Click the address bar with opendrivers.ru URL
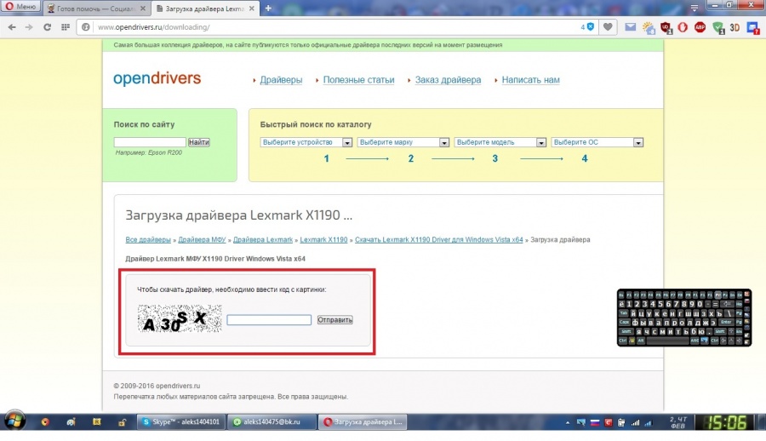The width and height of the screenshot is (766, 441). pyautogui.click(x=337, y=27)
